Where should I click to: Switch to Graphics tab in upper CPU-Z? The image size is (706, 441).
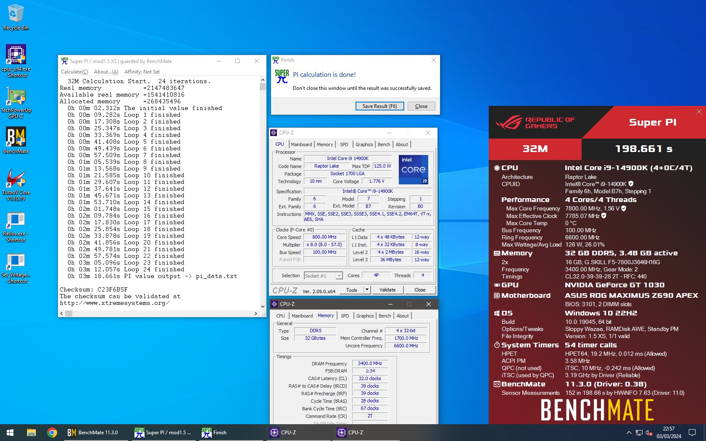(x=364, y=144)
